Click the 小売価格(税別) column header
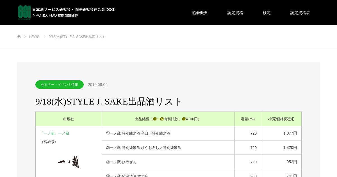This screenshot has height=177, width=337. [281, 119]
